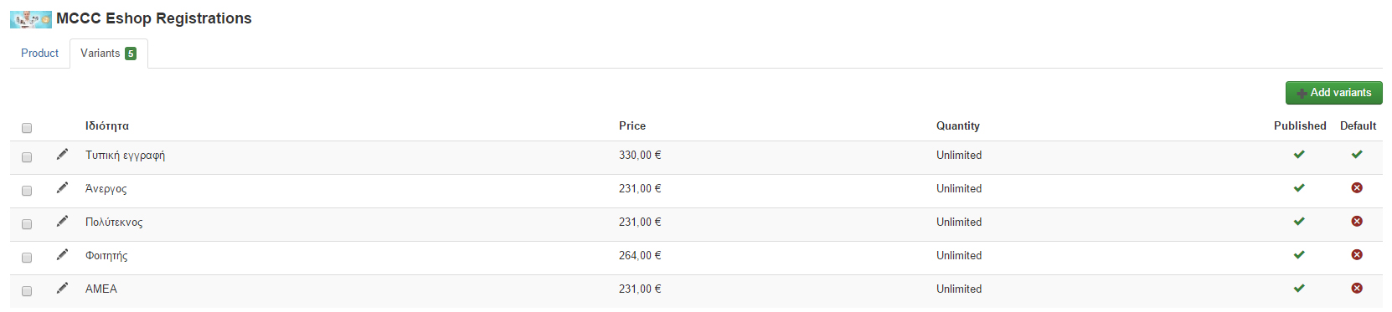Unpublish the ΑΜΕΑ variant checkmark

coord(1299,289)
